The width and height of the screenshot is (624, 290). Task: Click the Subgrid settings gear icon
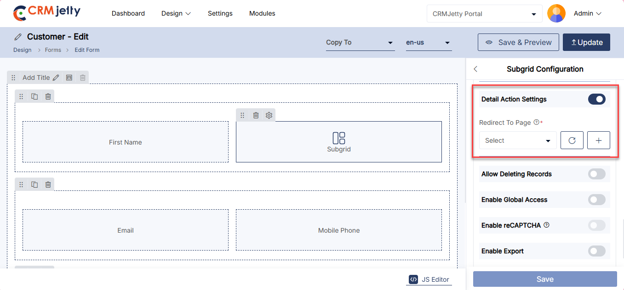click(x=269, y=115)
